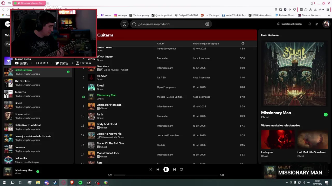Open new browser tab with plus button

pos(48,3)
